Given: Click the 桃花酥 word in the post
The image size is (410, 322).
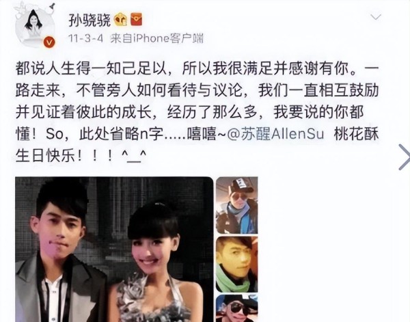Looking at the screenshot, I should point(357,135).
